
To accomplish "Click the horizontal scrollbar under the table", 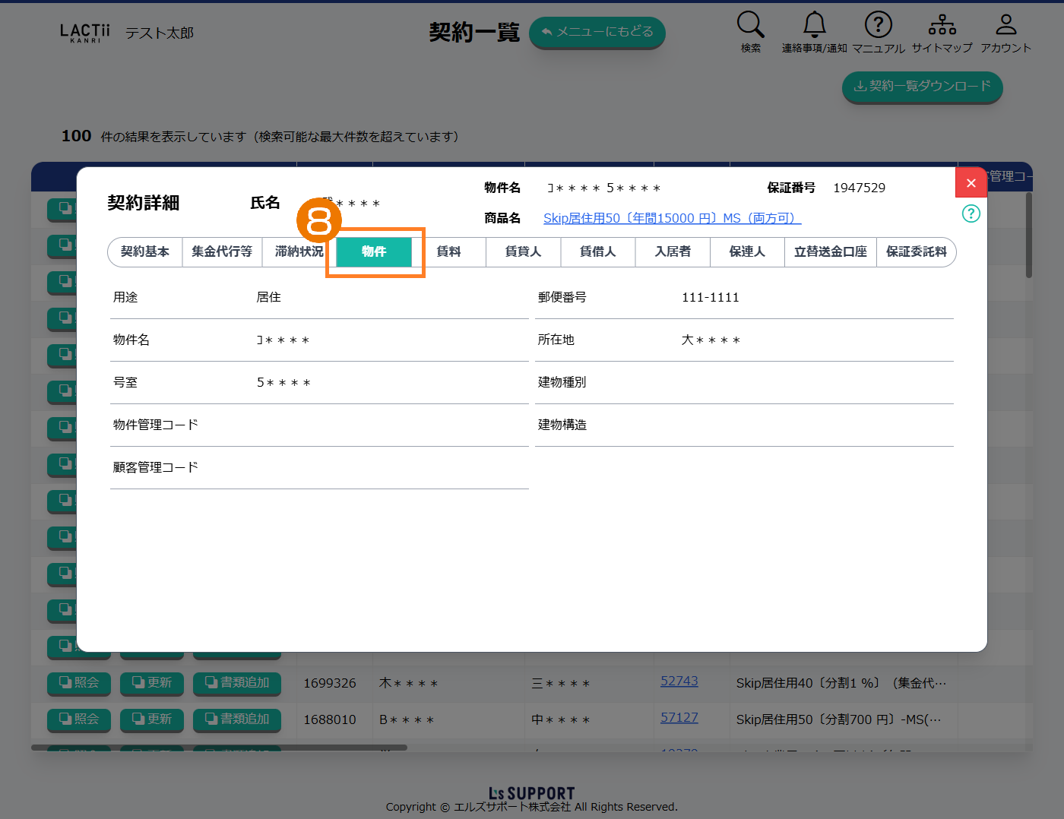I will point(219,748).
